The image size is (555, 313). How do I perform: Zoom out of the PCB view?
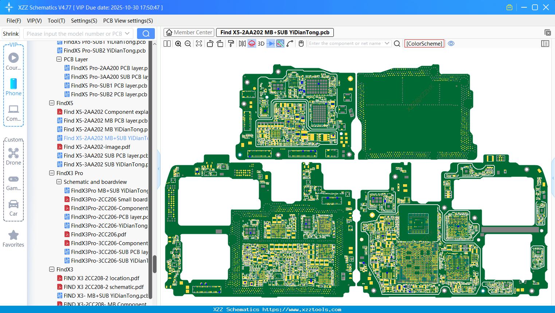coord(188,44)
